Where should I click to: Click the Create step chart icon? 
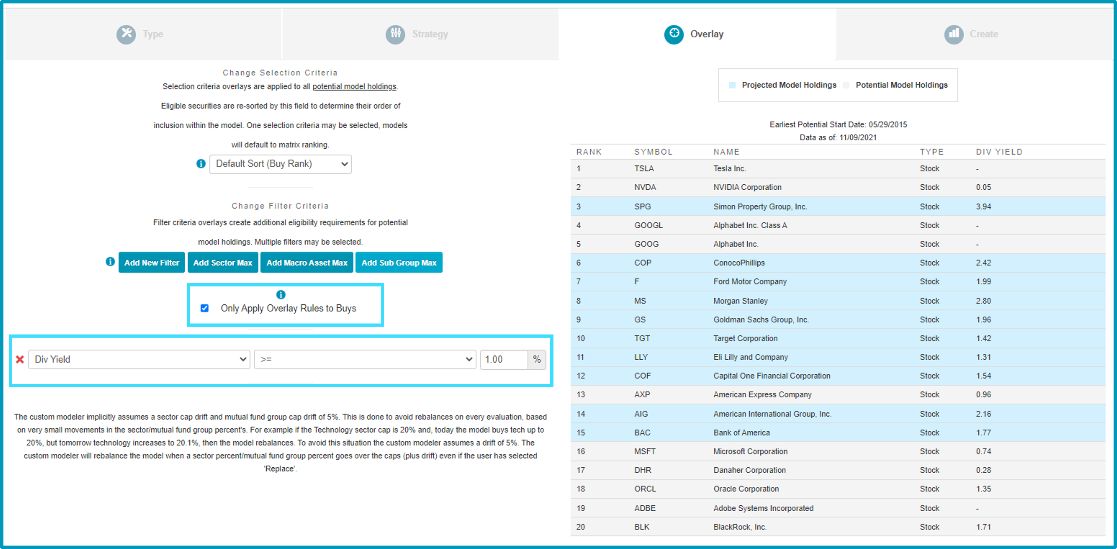point(954,34)
